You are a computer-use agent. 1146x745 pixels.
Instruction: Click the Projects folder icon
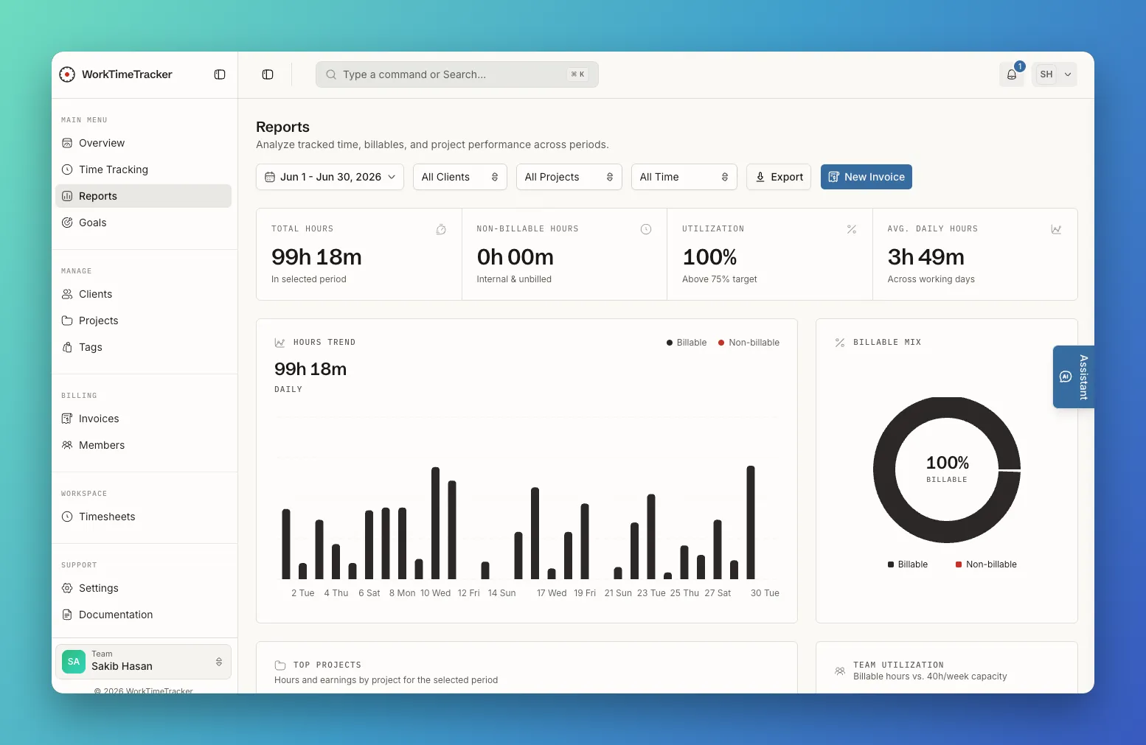[x=67, y=321]
